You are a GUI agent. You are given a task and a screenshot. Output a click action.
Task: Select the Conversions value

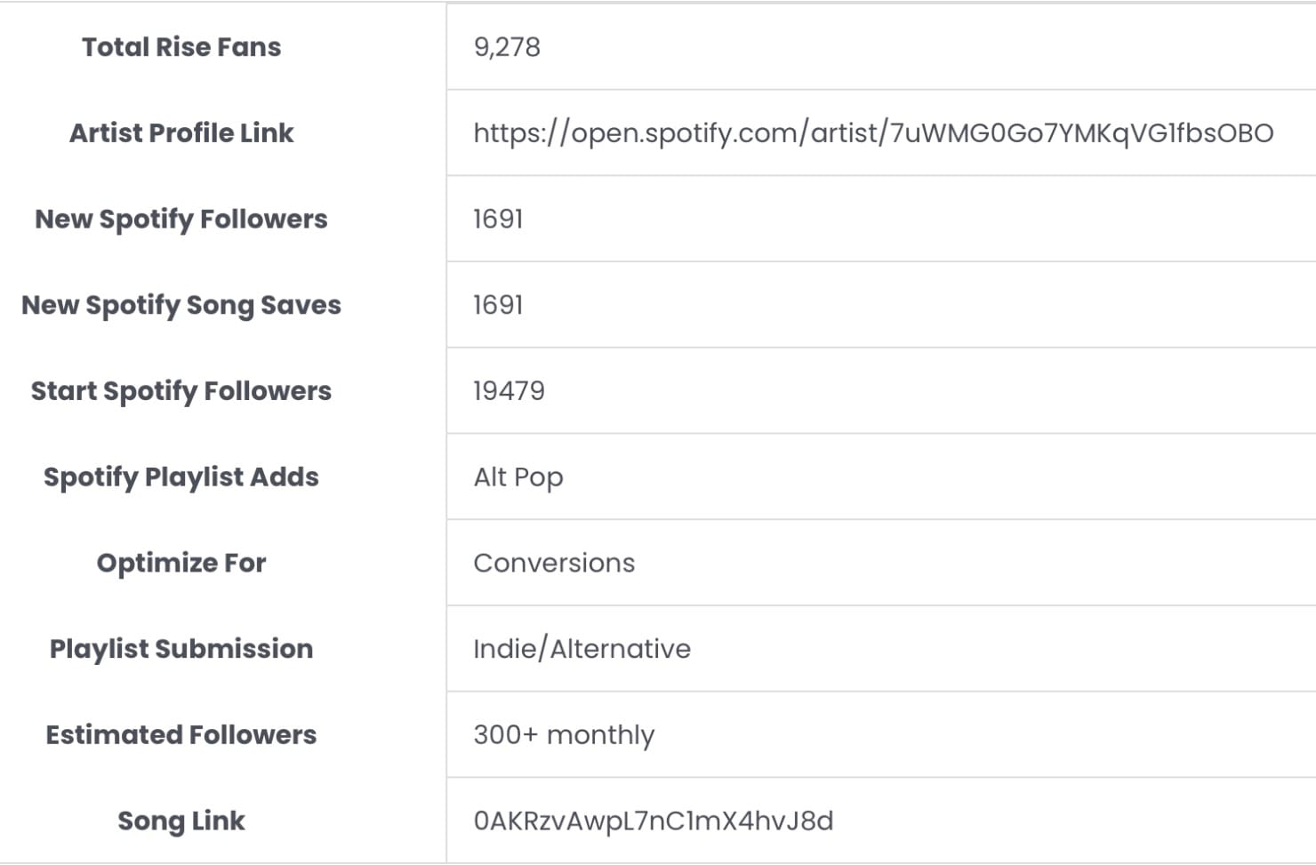point(554,563)
